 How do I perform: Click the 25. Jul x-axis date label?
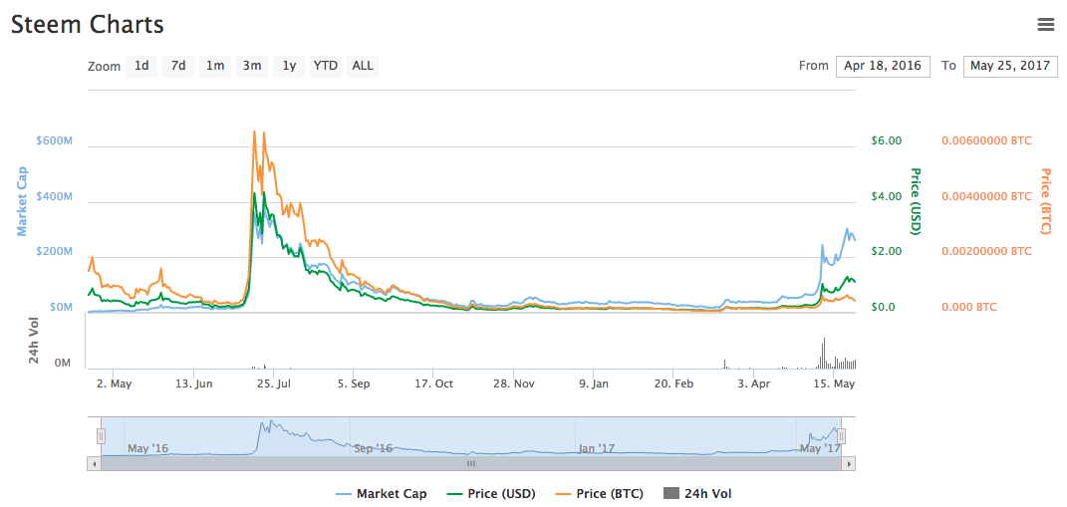pyautogui.click(x=274, y=383)
